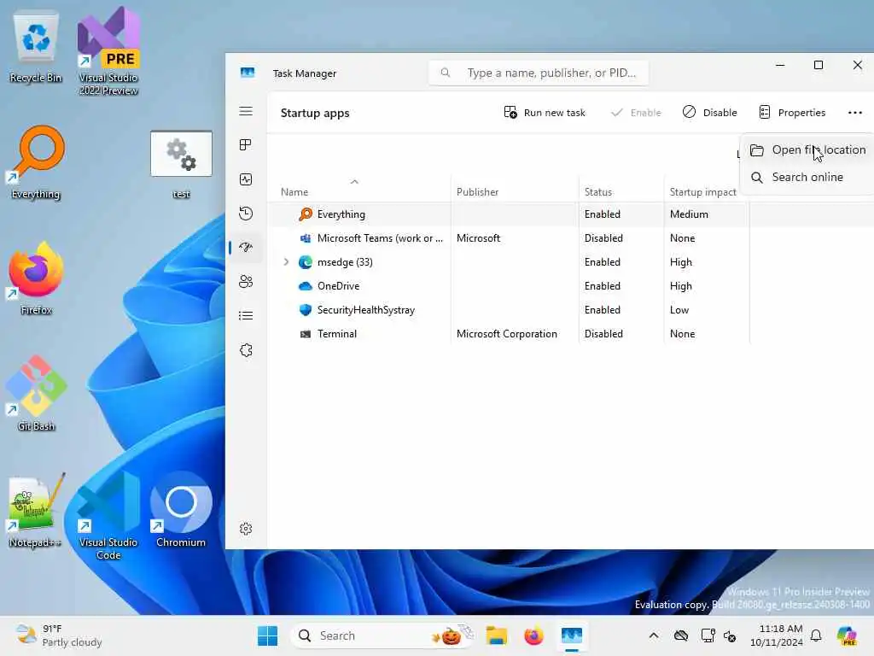Choose Search online from menu

coord(807,178)
